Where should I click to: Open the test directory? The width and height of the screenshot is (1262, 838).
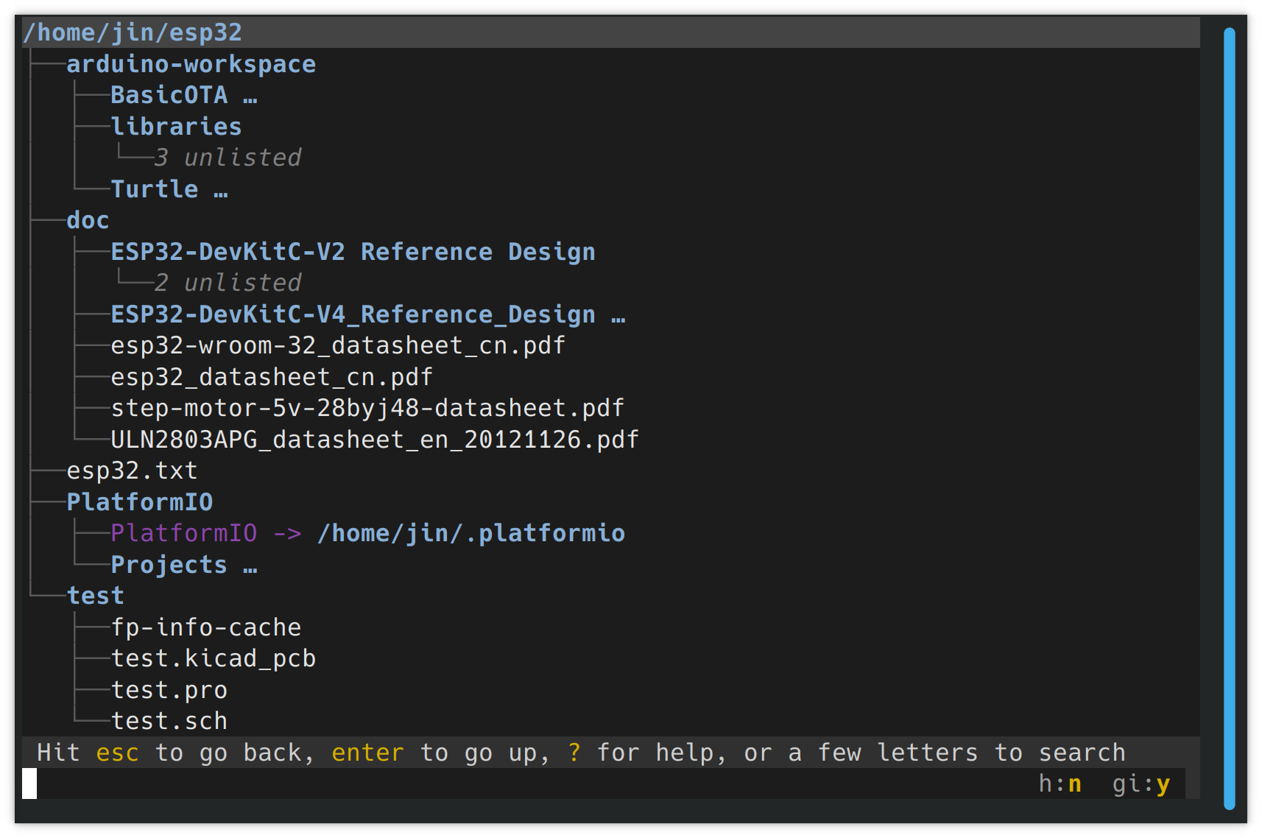click(95, 596)
